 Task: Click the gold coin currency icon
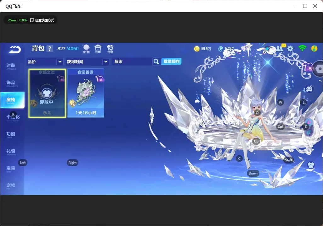197,49
